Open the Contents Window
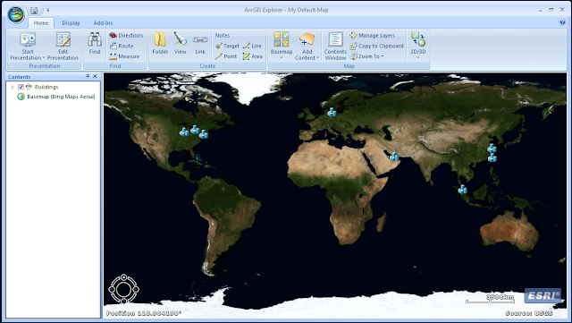 [x=335, y=46]
